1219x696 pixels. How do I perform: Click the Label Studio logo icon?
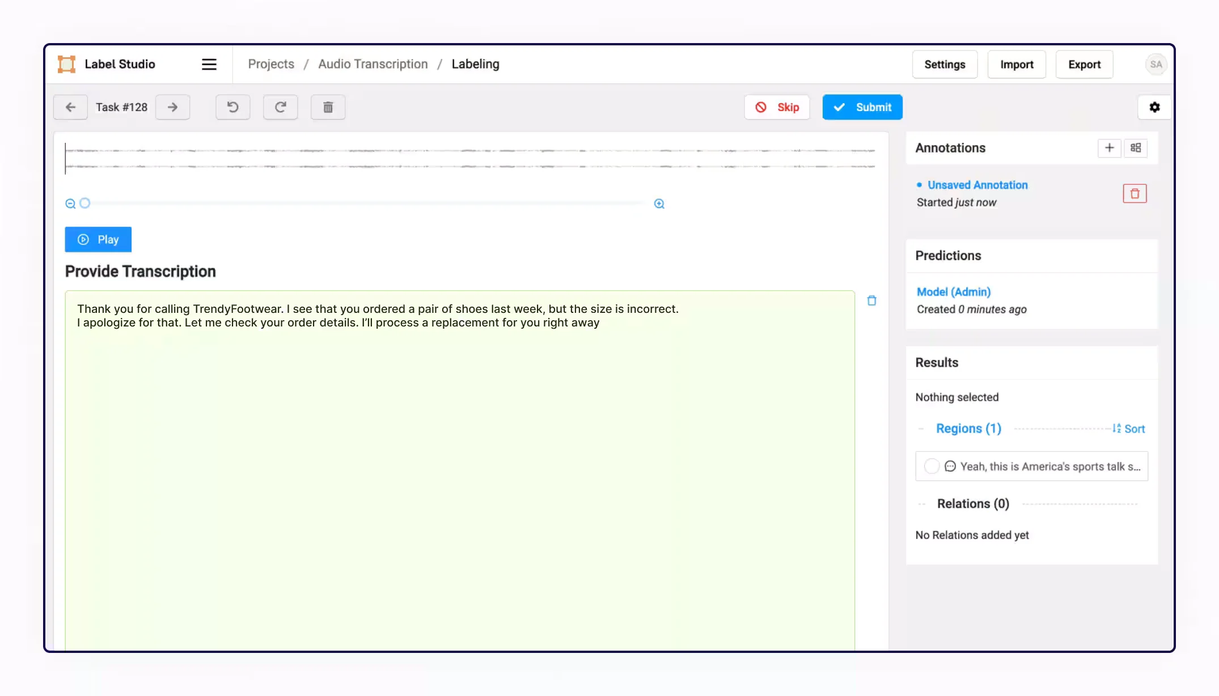[x=66, y=64]
